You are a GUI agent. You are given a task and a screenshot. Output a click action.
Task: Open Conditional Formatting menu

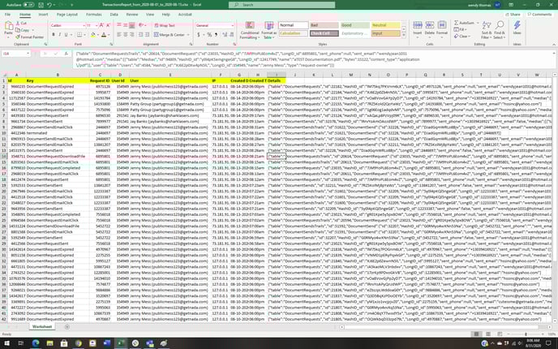pos(249,32)
